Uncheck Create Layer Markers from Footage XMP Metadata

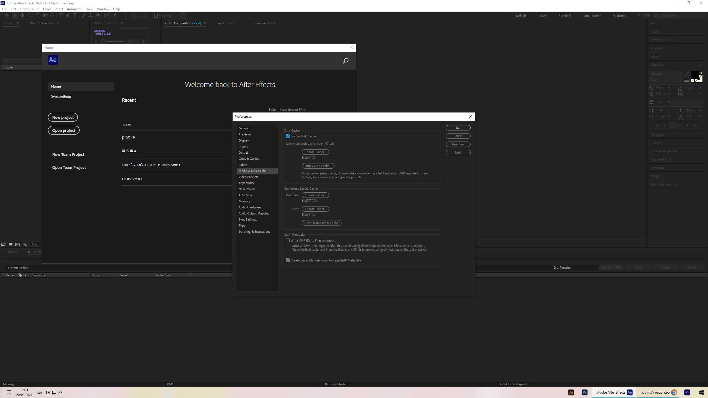click(x=288, y=260)
